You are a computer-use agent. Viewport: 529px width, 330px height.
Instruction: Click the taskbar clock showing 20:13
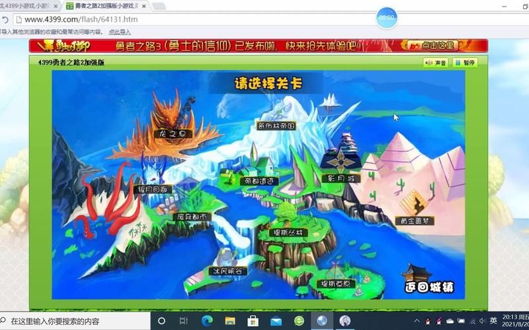pyautogui.click(x=516, y=321)
